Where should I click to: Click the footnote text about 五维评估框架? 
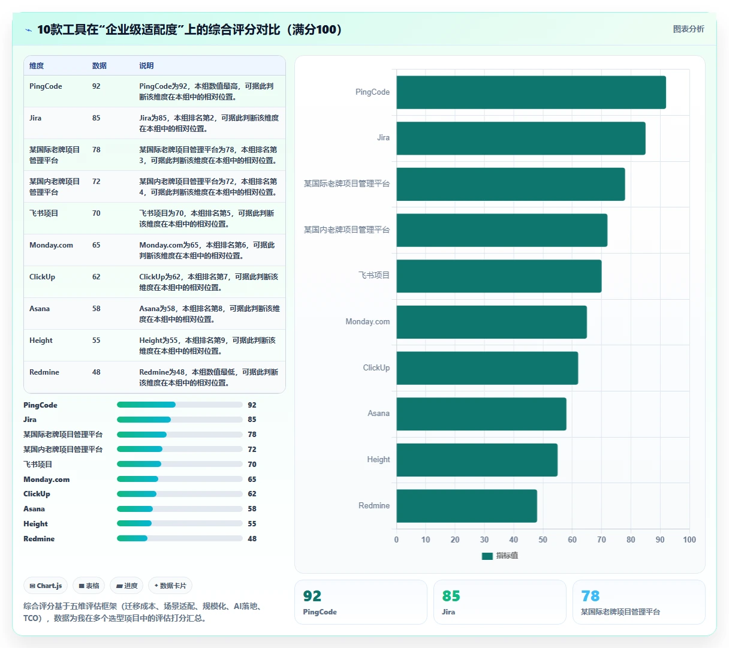[x=144, y=612]
